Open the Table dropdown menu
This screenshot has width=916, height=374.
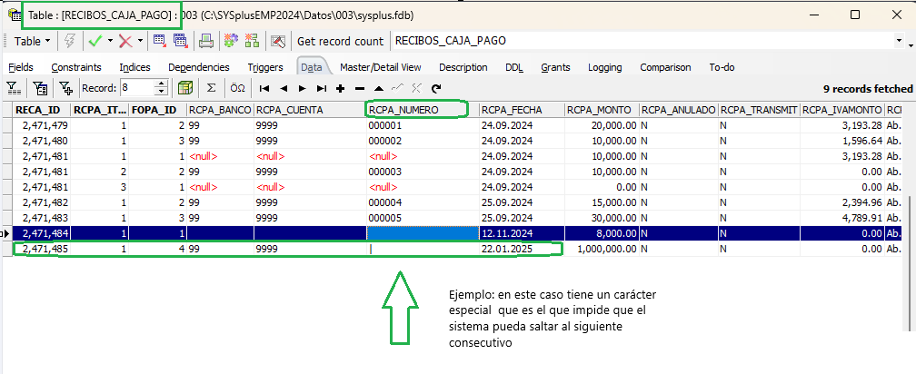32,41
